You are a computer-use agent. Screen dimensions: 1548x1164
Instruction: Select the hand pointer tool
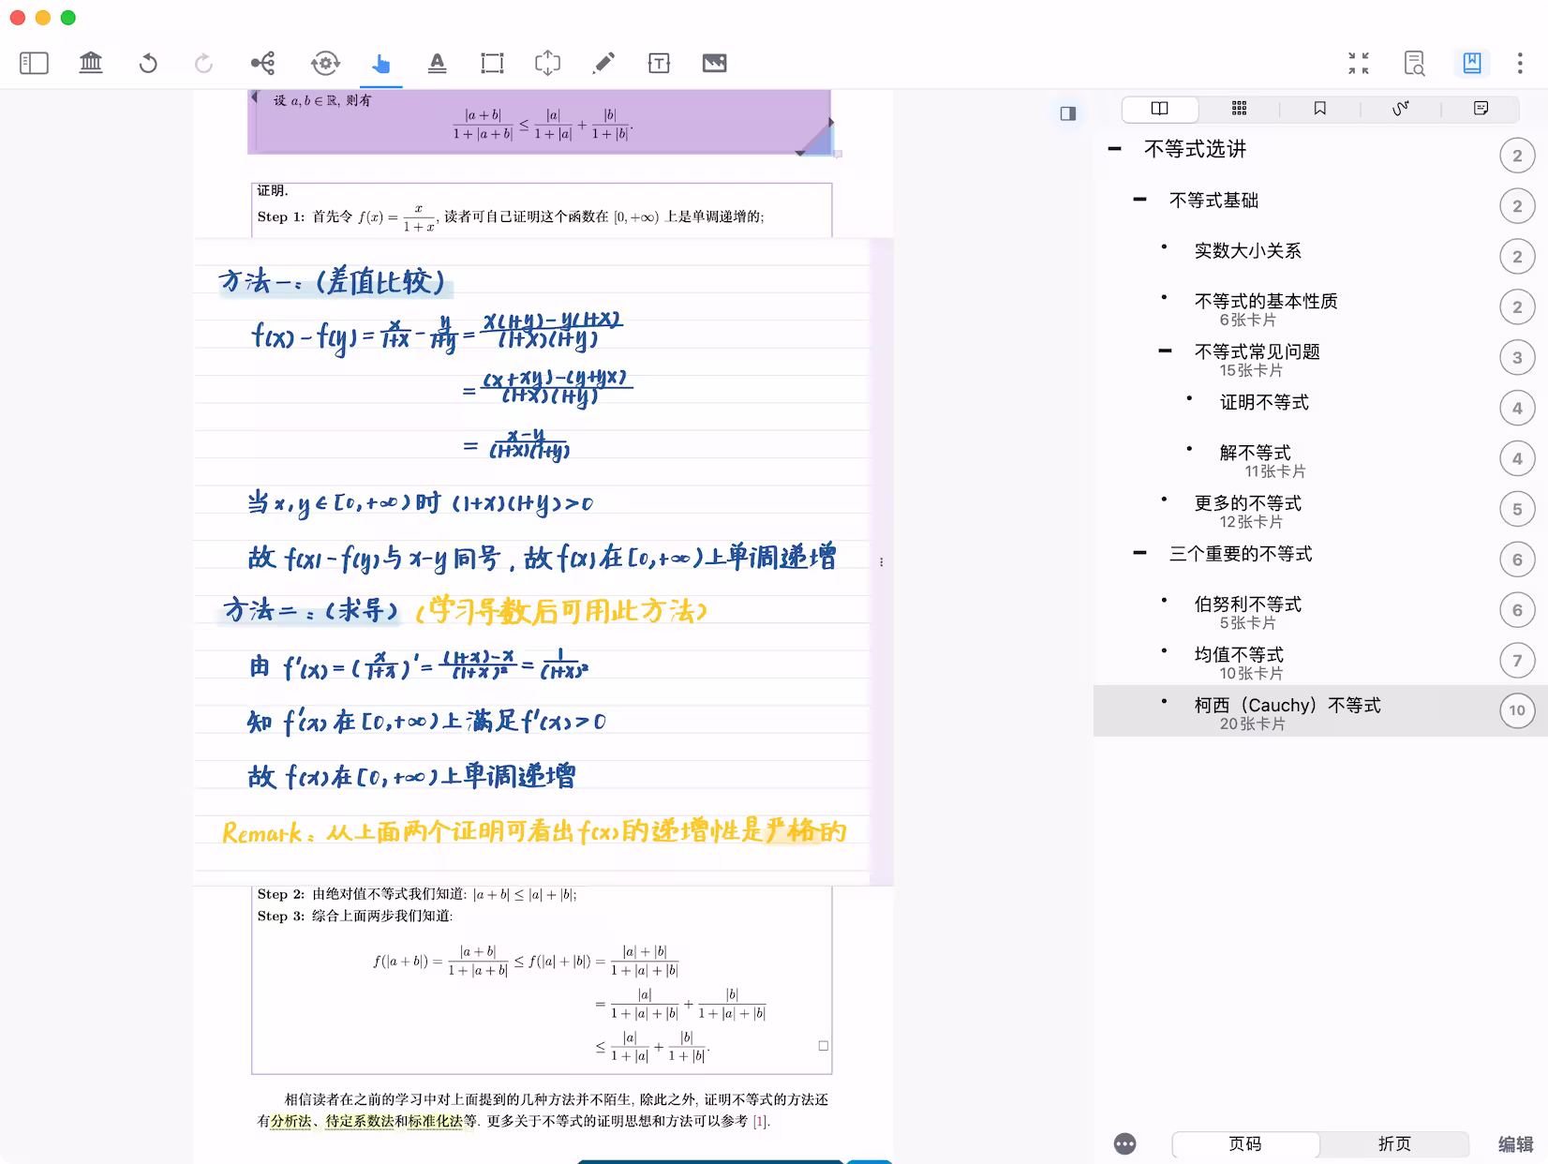point(380,63)
